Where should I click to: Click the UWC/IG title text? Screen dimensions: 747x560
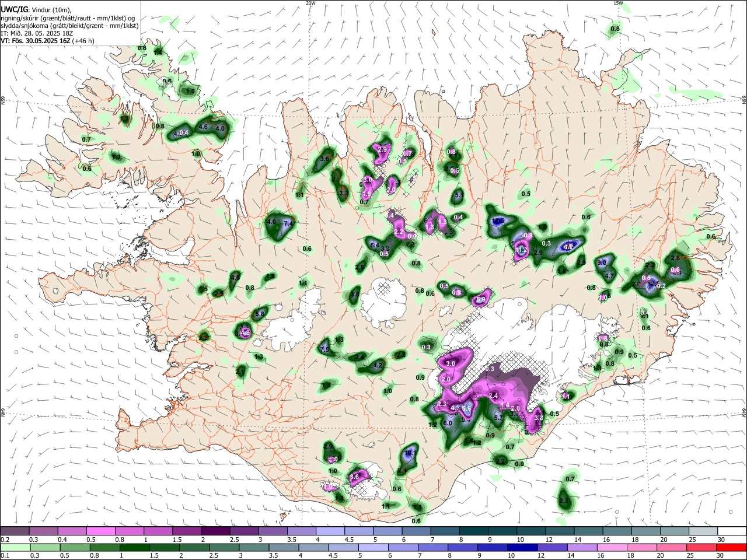tap(13, 9)
